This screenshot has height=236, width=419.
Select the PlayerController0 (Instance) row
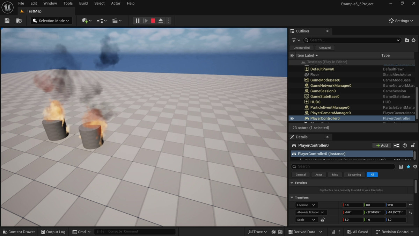point(352,154)
